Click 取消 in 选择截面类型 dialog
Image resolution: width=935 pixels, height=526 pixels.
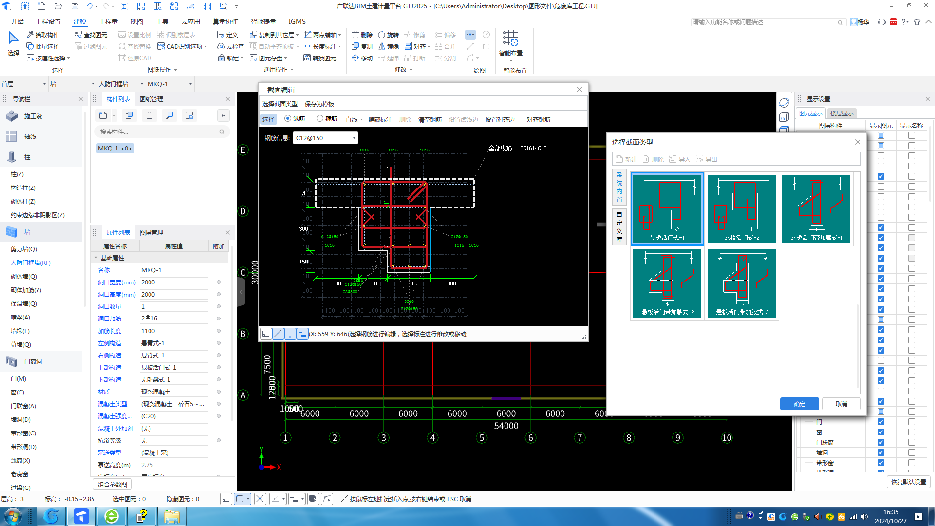(841, 404)
